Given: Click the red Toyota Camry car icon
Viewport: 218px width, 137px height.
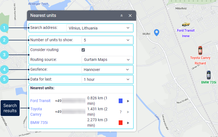Looking at the screenshot, I should (x=200, y=50).
